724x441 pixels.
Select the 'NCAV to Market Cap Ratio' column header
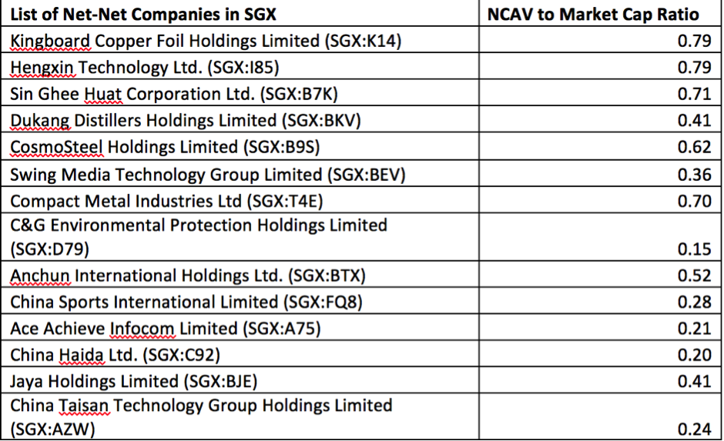pyautogui.click(x=593, y=14)
